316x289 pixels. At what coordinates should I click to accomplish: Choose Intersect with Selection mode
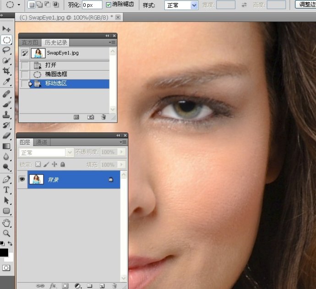click(55, 5)
